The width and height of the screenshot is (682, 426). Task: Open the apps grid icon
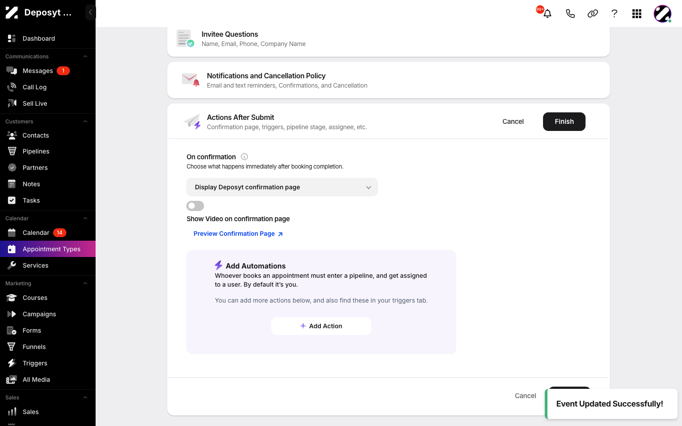[x=637, y=14]
